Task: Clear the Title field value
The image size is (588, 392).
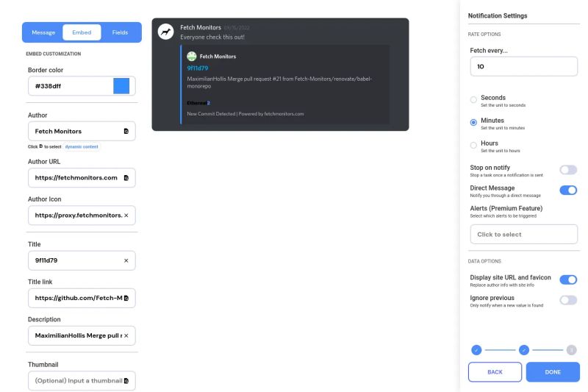Action: pos(126,260)
